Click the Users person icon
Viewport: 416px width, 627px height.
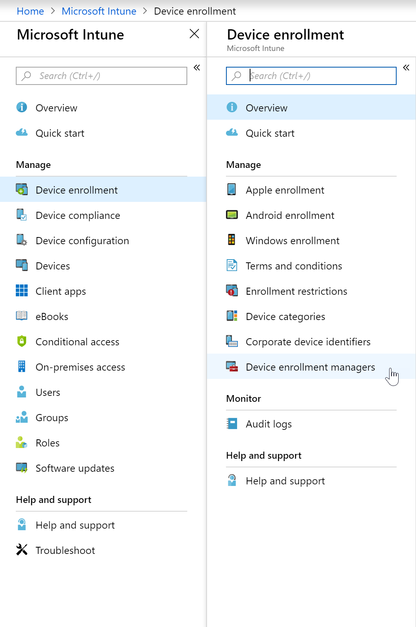22,392
